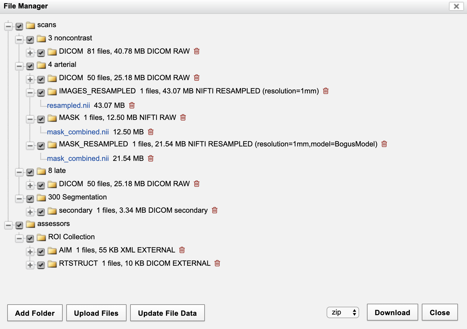Open the zip format dropdown
This screenshot has height=329, width=467.
click(343, 312)
